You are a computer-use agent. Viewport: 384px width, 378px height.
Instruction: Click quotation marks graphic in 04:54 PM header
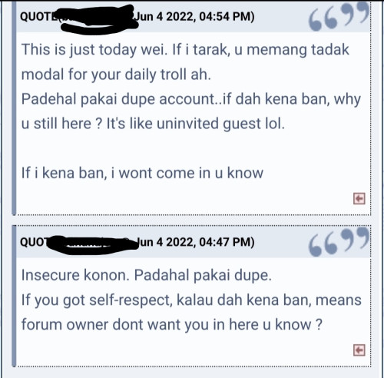[339, 17]
